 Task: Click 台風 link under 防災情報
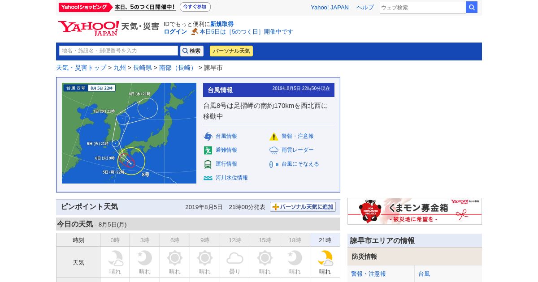(x=424, y=274)
